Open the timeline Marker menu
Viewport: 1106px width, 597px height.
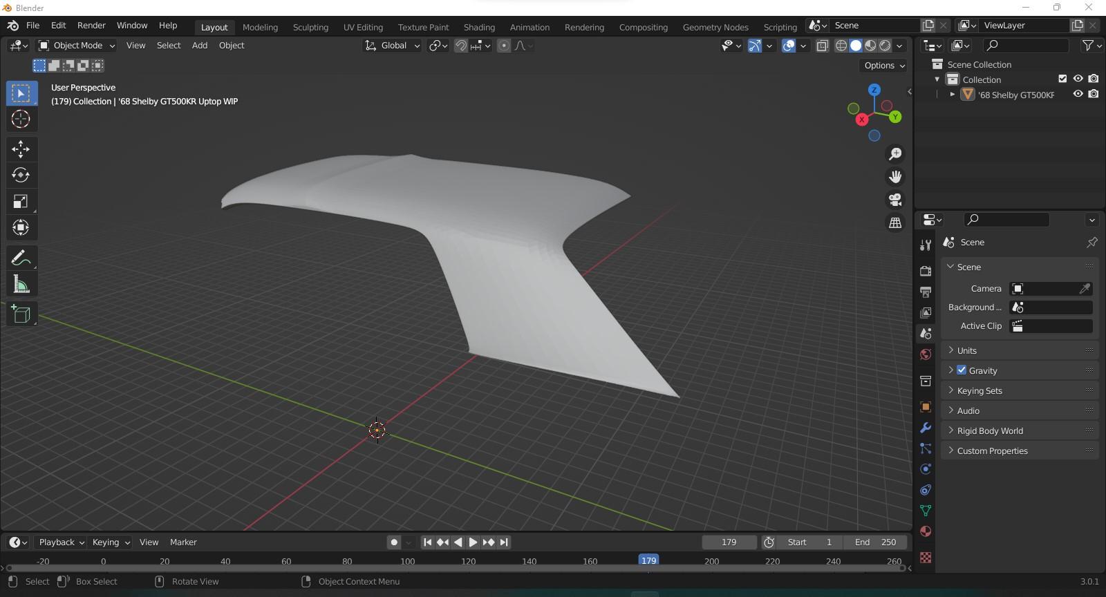(x=183, y=542)
